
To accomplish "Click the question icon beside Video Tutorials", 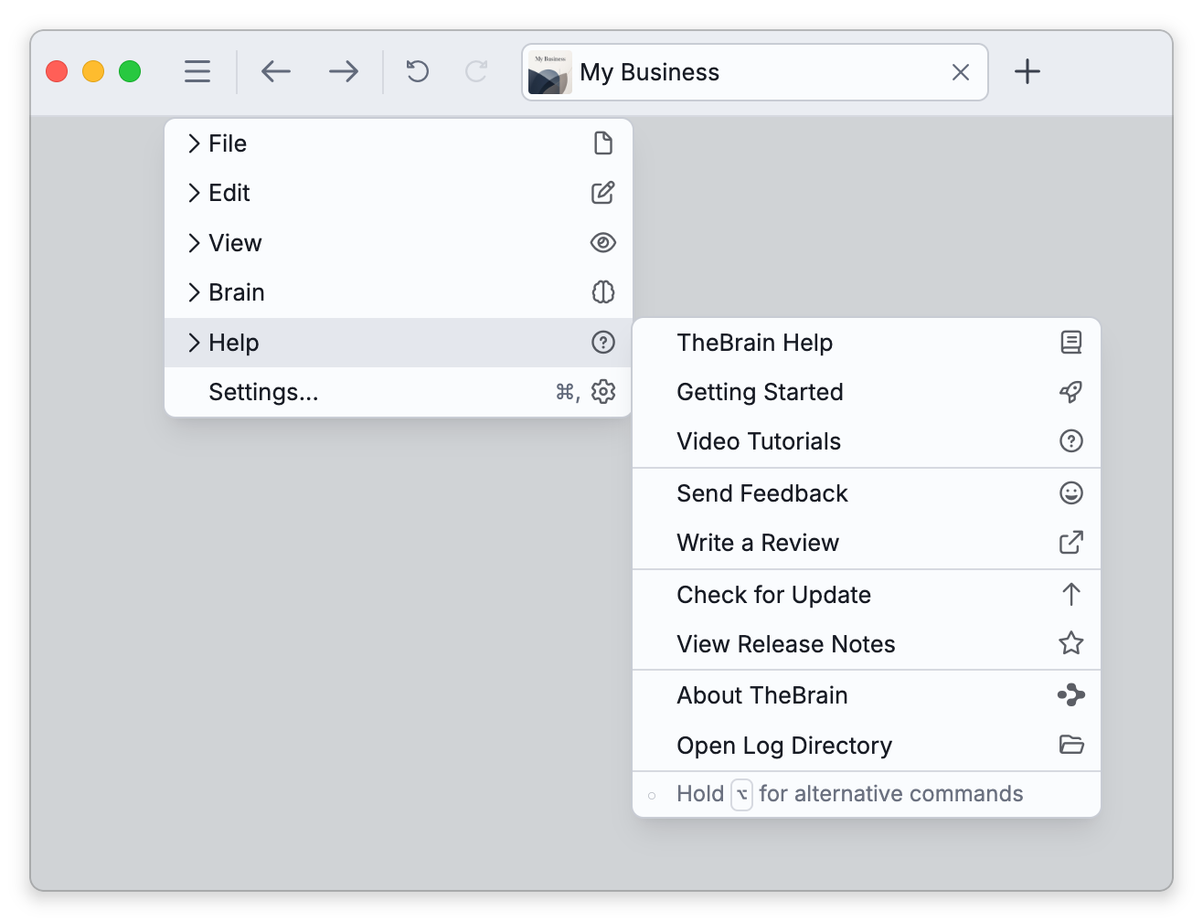I will [x=1071, y=441].
